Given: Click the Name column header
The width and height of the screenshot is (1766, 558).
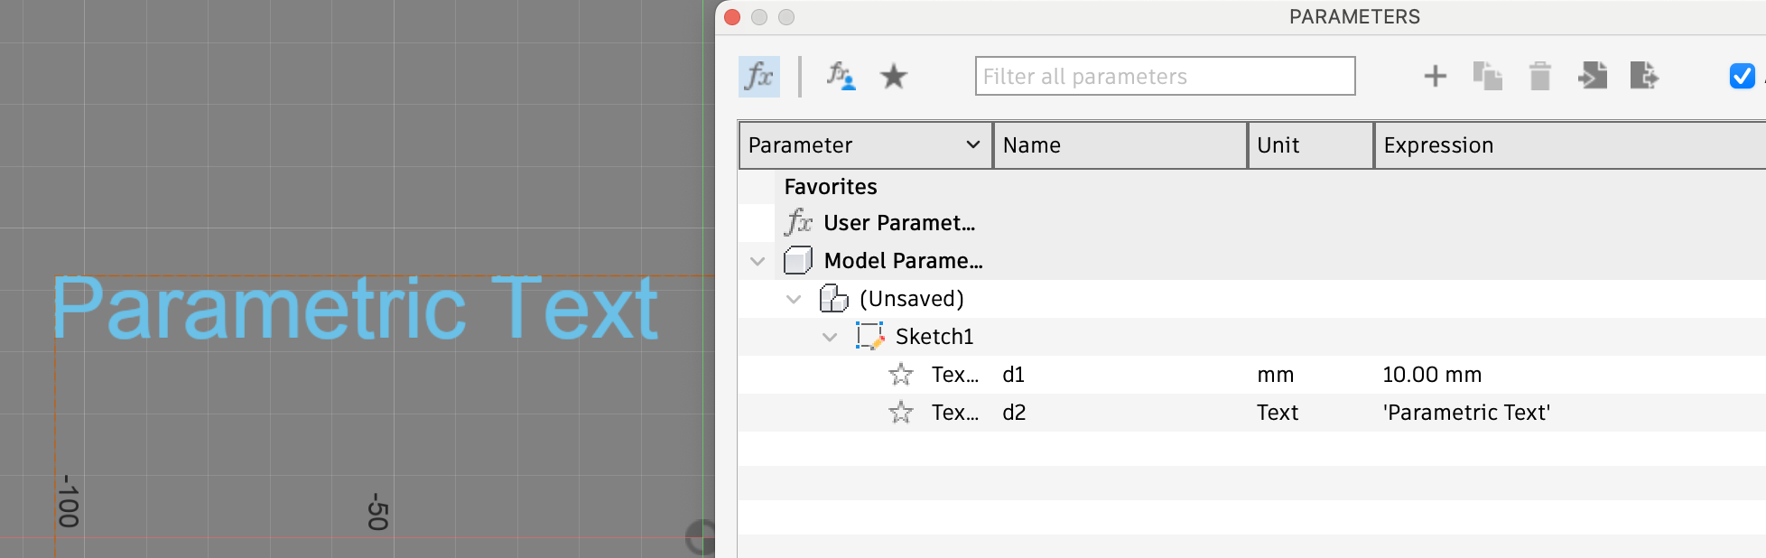Looking at the screenshot, I should [1120, 145].
